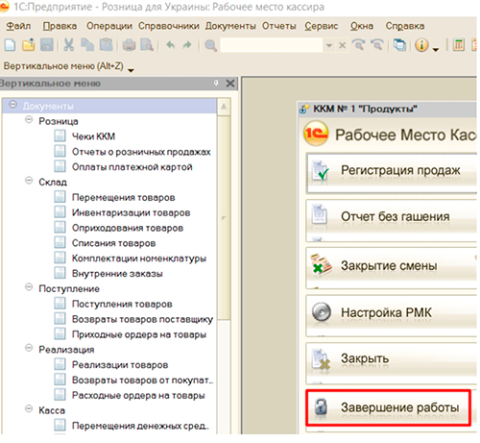Open the Операции menu

tap(109, 26)
